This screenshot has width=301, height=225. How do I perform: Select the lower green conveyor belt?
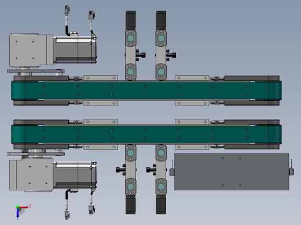[146, 134]
